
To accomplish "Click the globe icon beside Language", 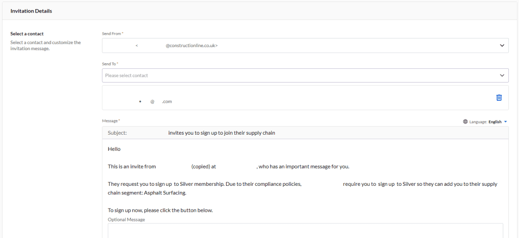I will click(x=465, y=122).
